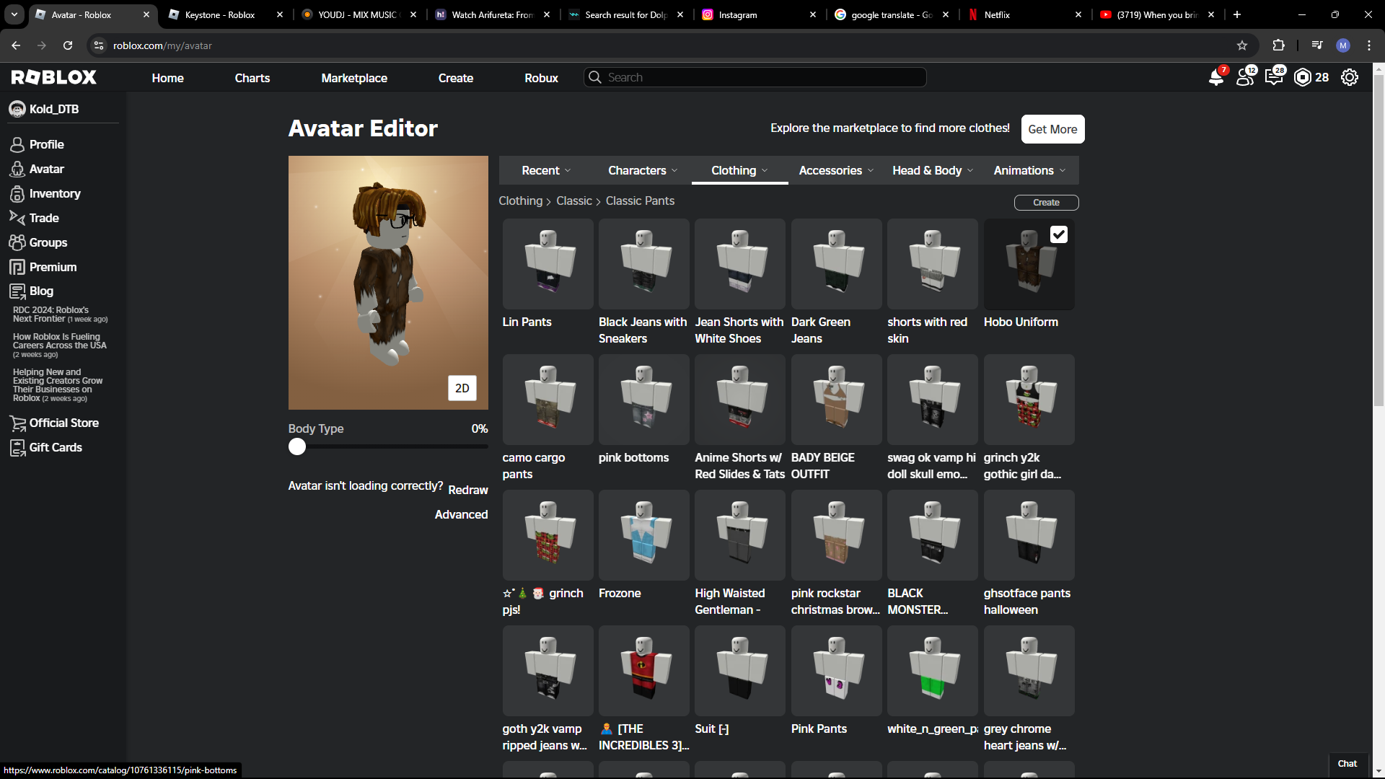
Task: Go to the Create nav item
Action: click(x=456, y=78)
